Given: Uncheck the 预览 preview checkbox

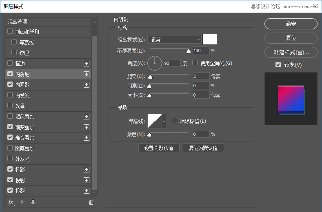Looking at the screenshot, I should coord(278,65).
